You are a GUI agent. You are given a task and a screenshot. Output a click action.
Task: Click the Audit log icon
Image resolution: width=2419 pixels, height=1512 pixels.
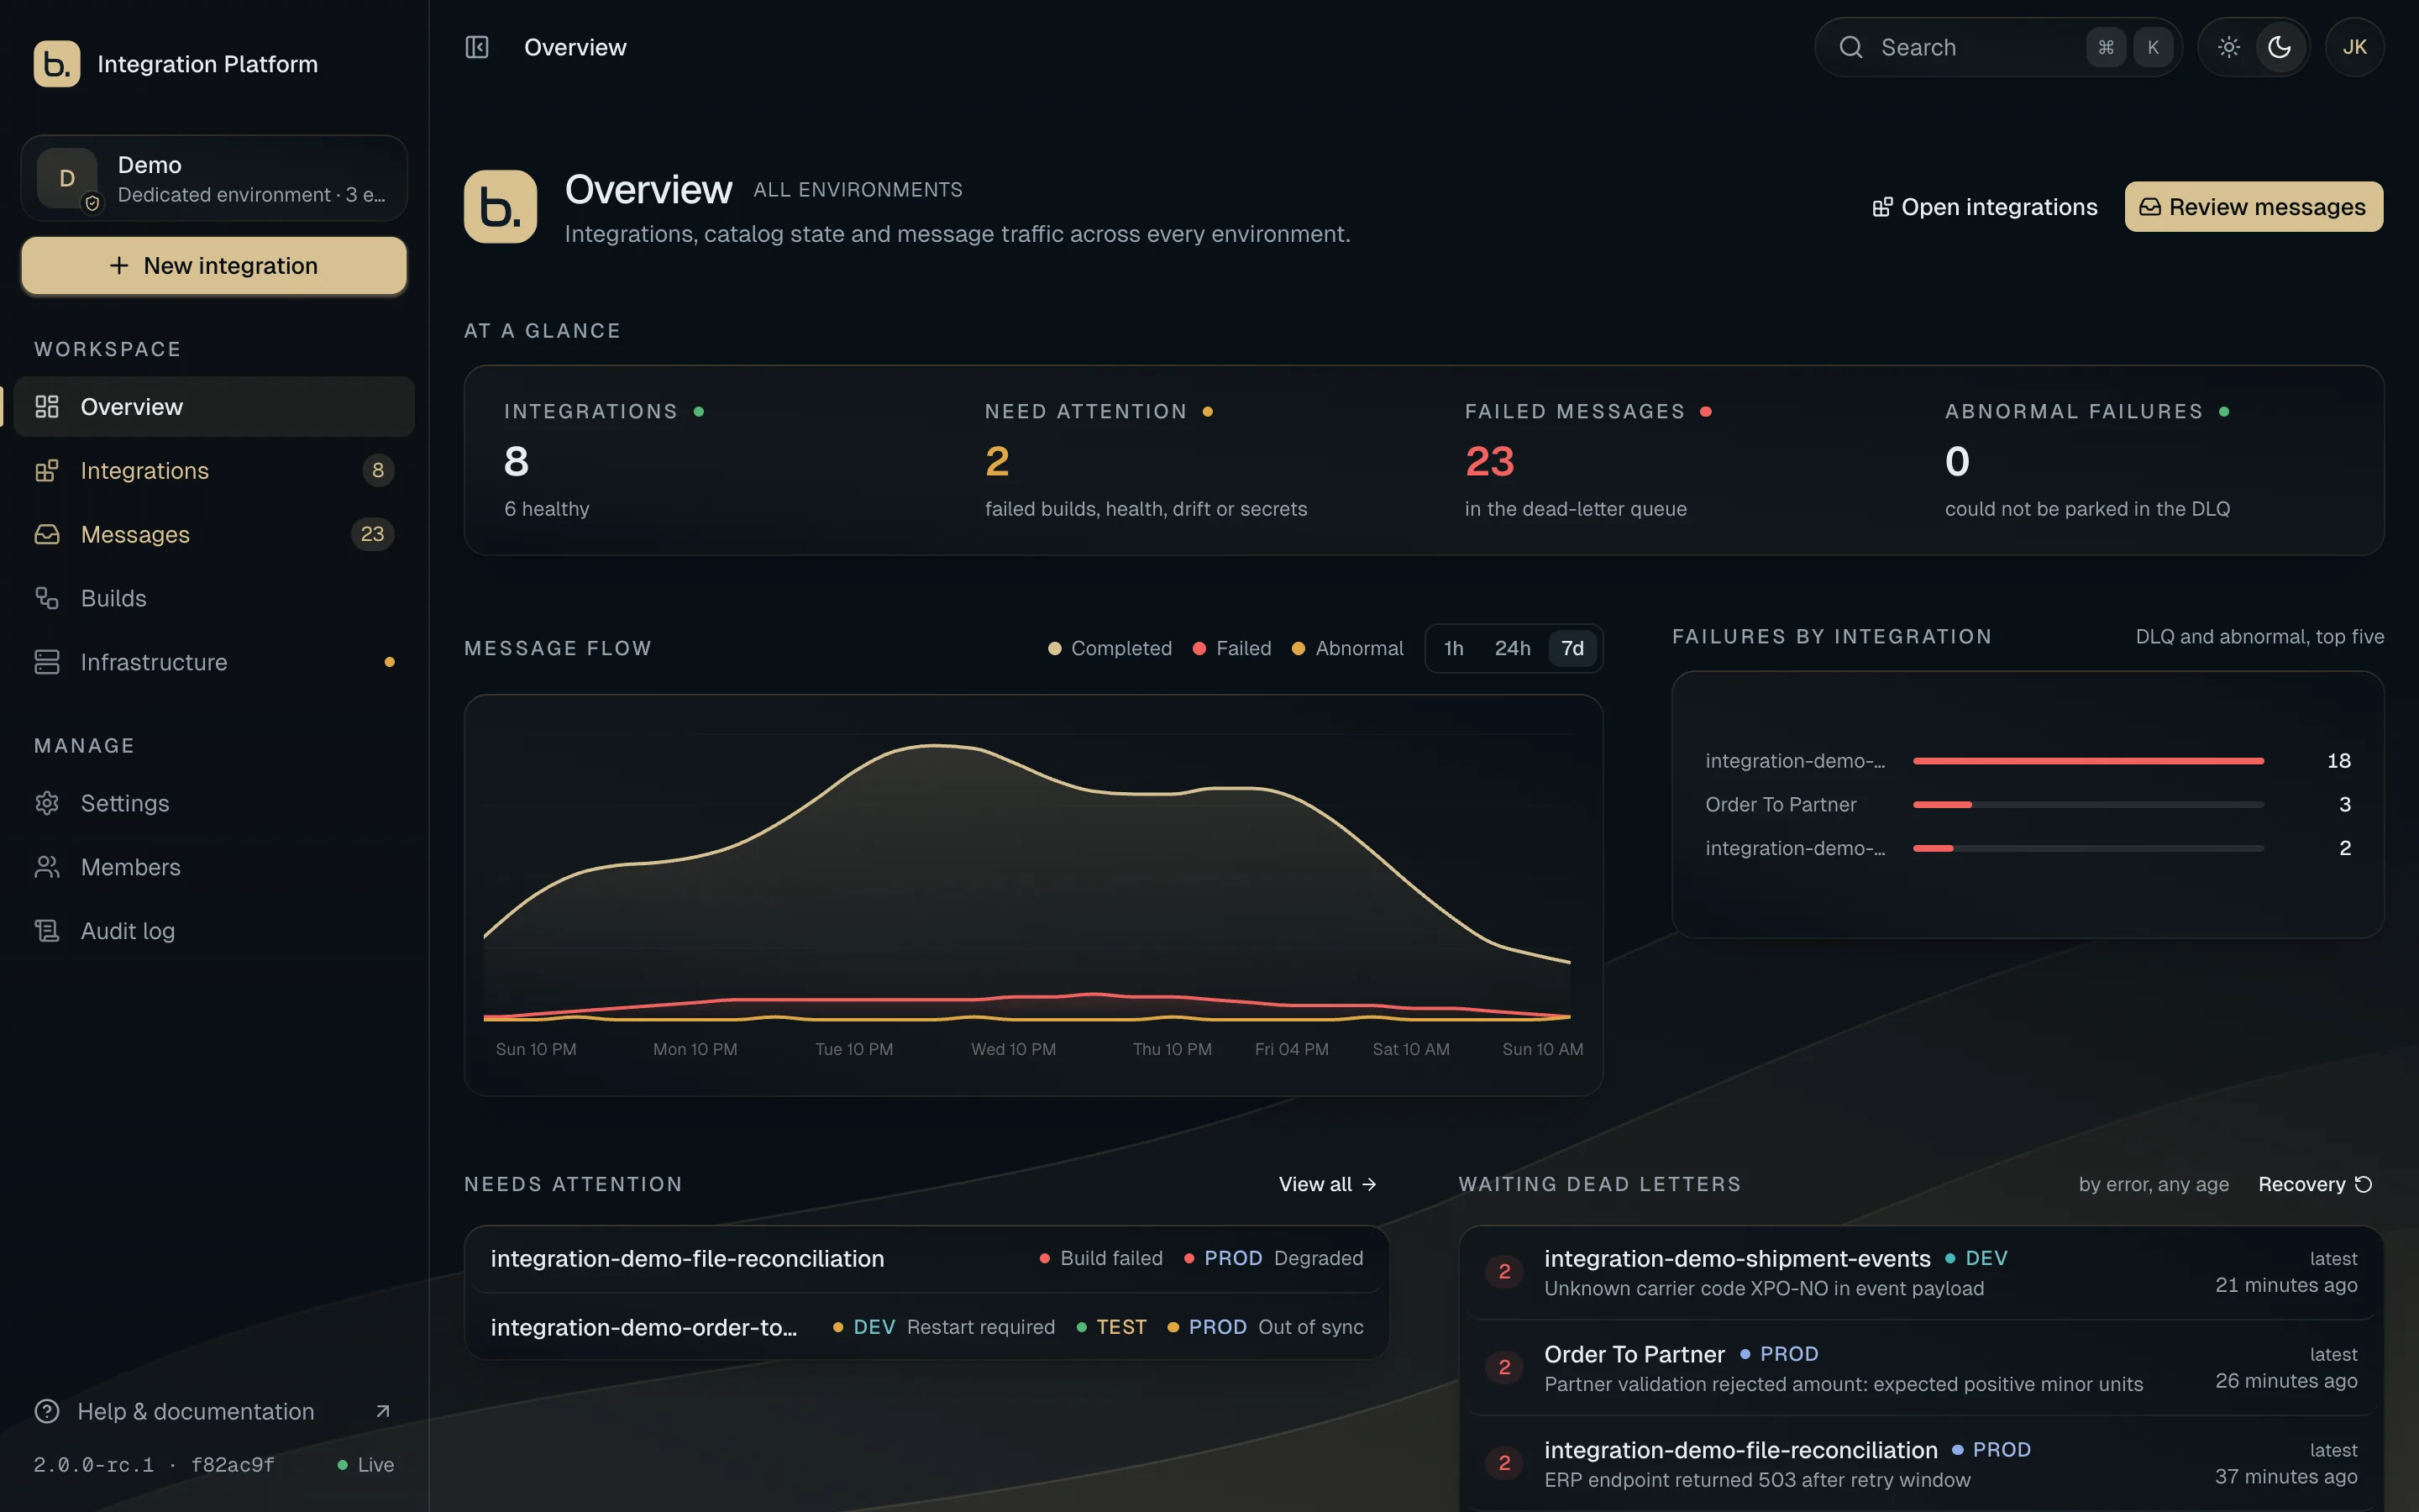47,931
